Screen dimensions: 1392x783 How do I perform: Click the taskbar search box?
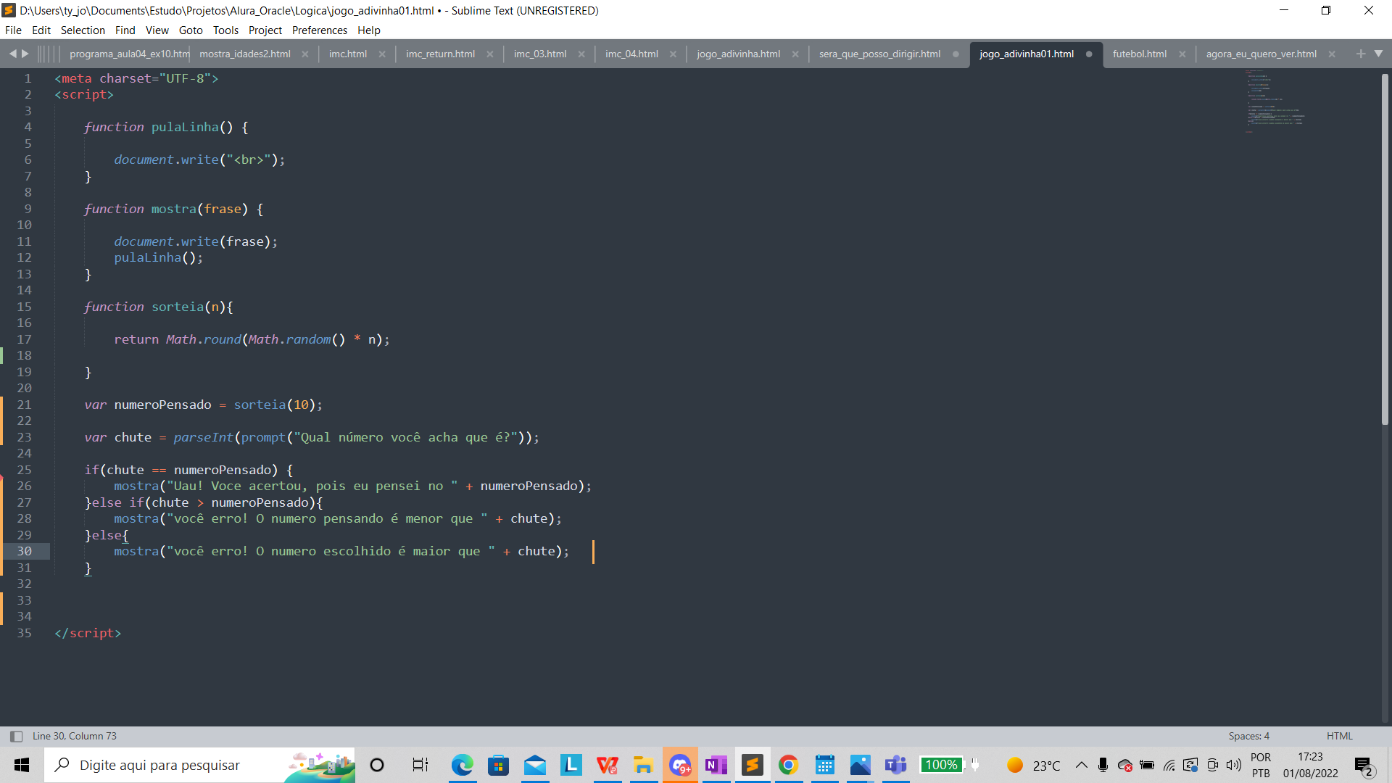click(x=199, y=765)
